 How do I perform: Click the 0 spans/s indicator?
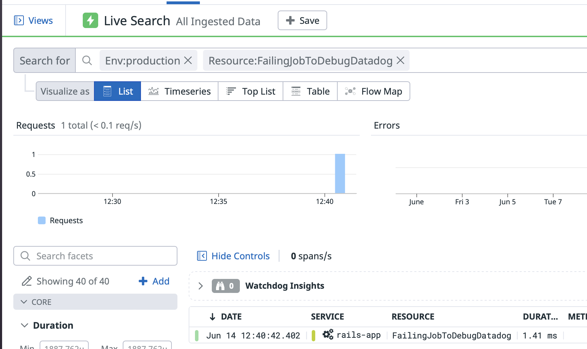point(311,256)
